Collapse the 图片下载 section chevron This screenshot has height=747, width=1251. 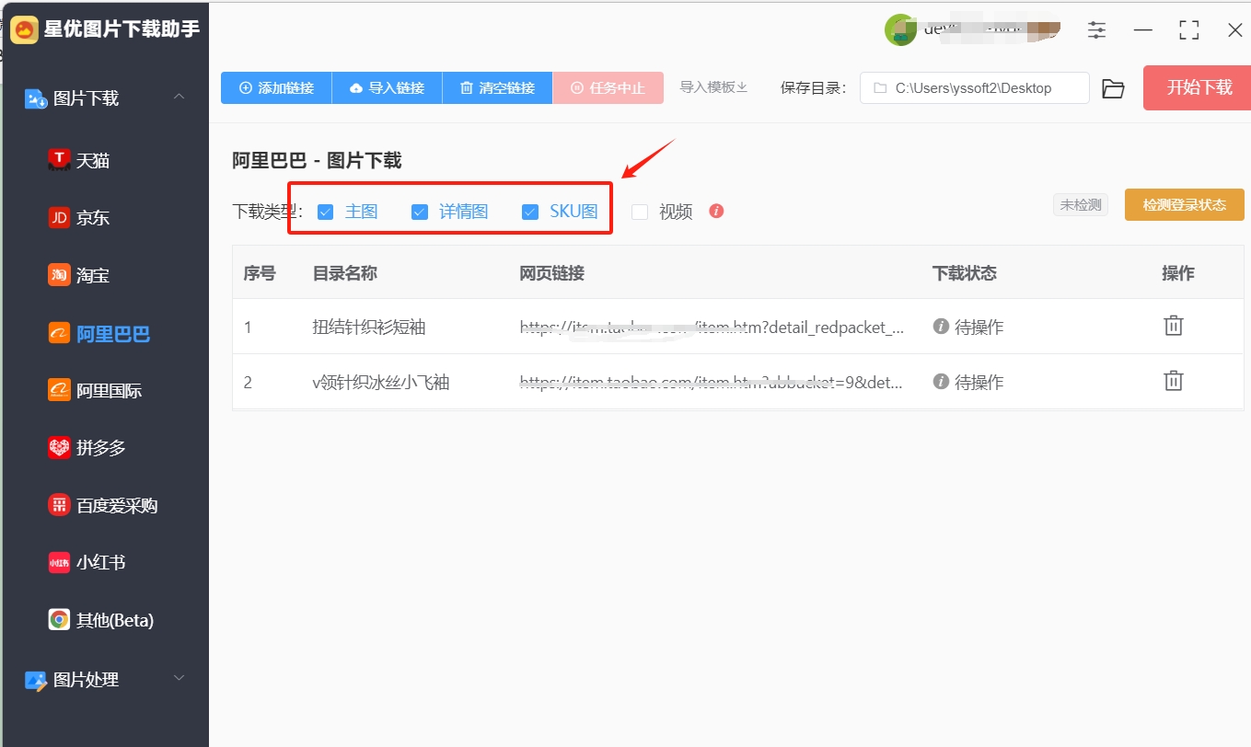(x=180, y=97)
